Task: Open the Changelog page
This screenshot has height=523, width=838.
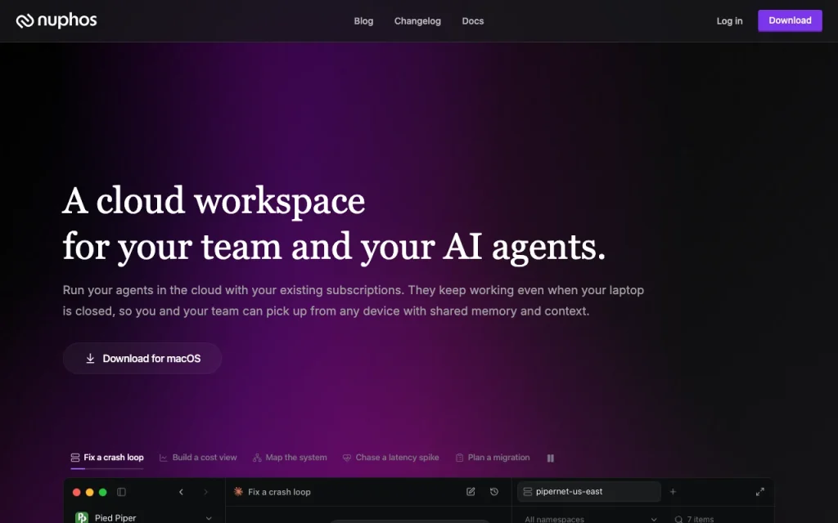Action: (417, 20)
